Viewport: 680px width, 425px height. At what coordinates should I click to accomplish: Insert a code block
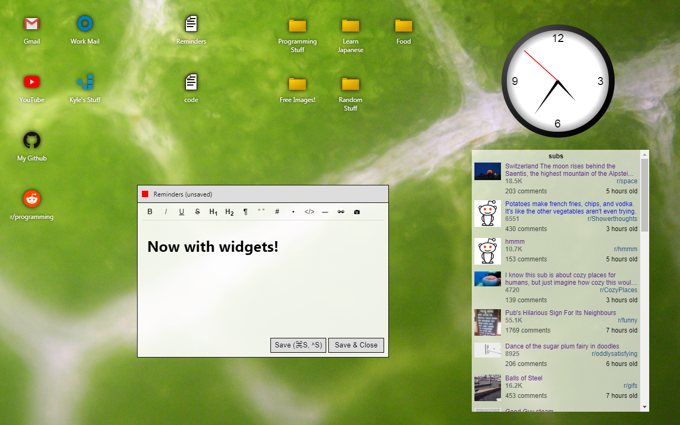[x=309, y=211]
